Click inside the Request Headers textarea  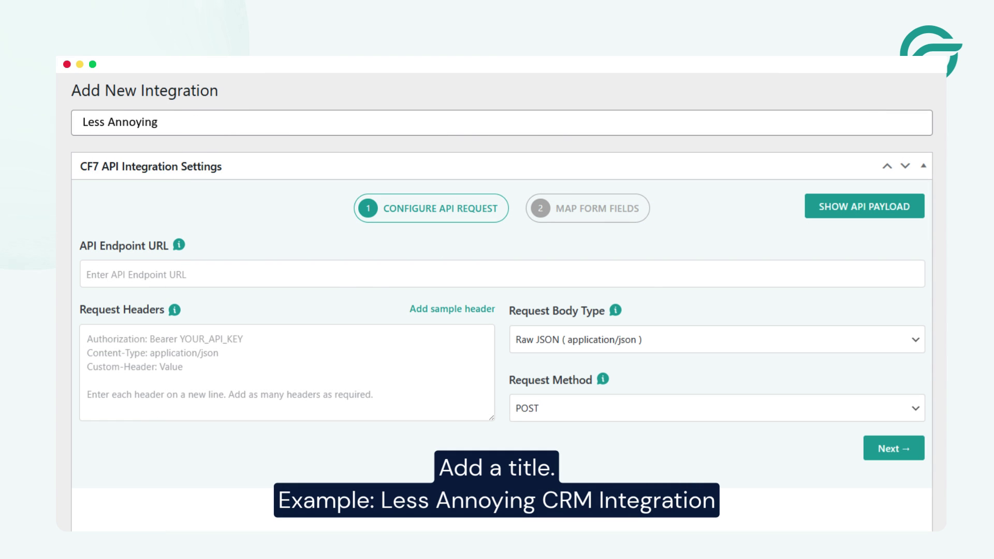[x=287, y=373]
